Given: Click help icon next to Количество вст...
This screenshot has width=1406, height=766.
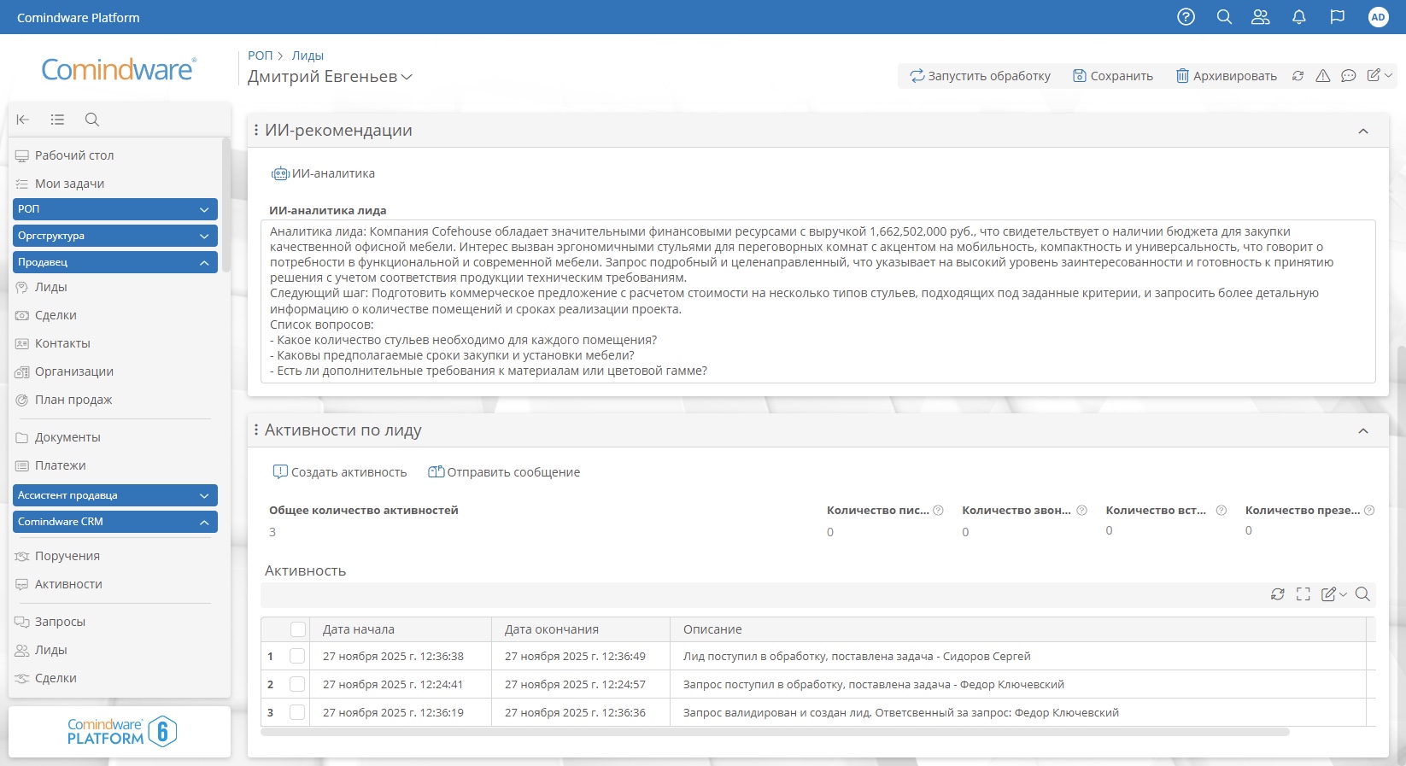Looking at the screenshot, I should [x=1221, y=511].
